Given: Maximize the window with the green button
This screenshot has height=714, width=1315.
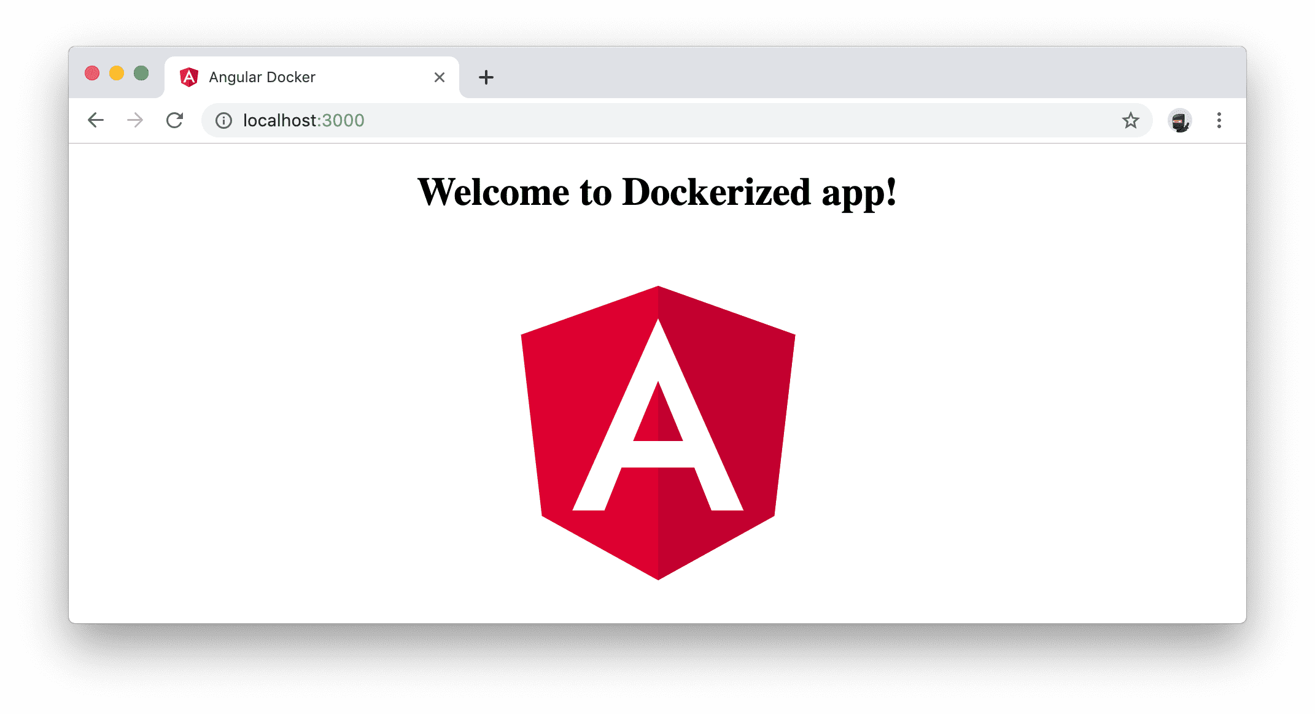Looking at the screenshot, I should pos(141,74).
